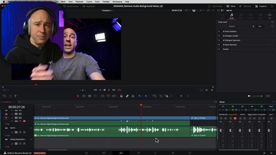Image resolution: width=276 pixels, height=155 pixels.
Task: Switch to File inspector tab
Action: click(x=270, y=16)
